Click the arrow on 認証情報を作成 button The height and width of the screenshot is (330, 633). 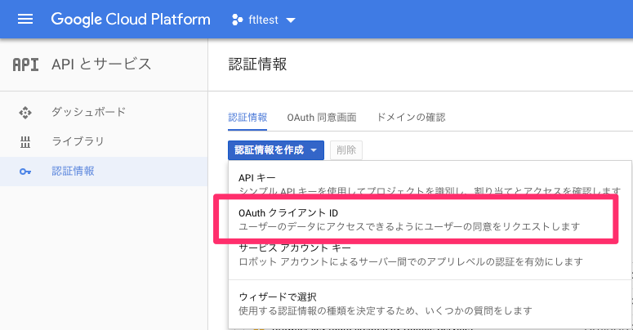pyautogui.click(x=314, y=150)
